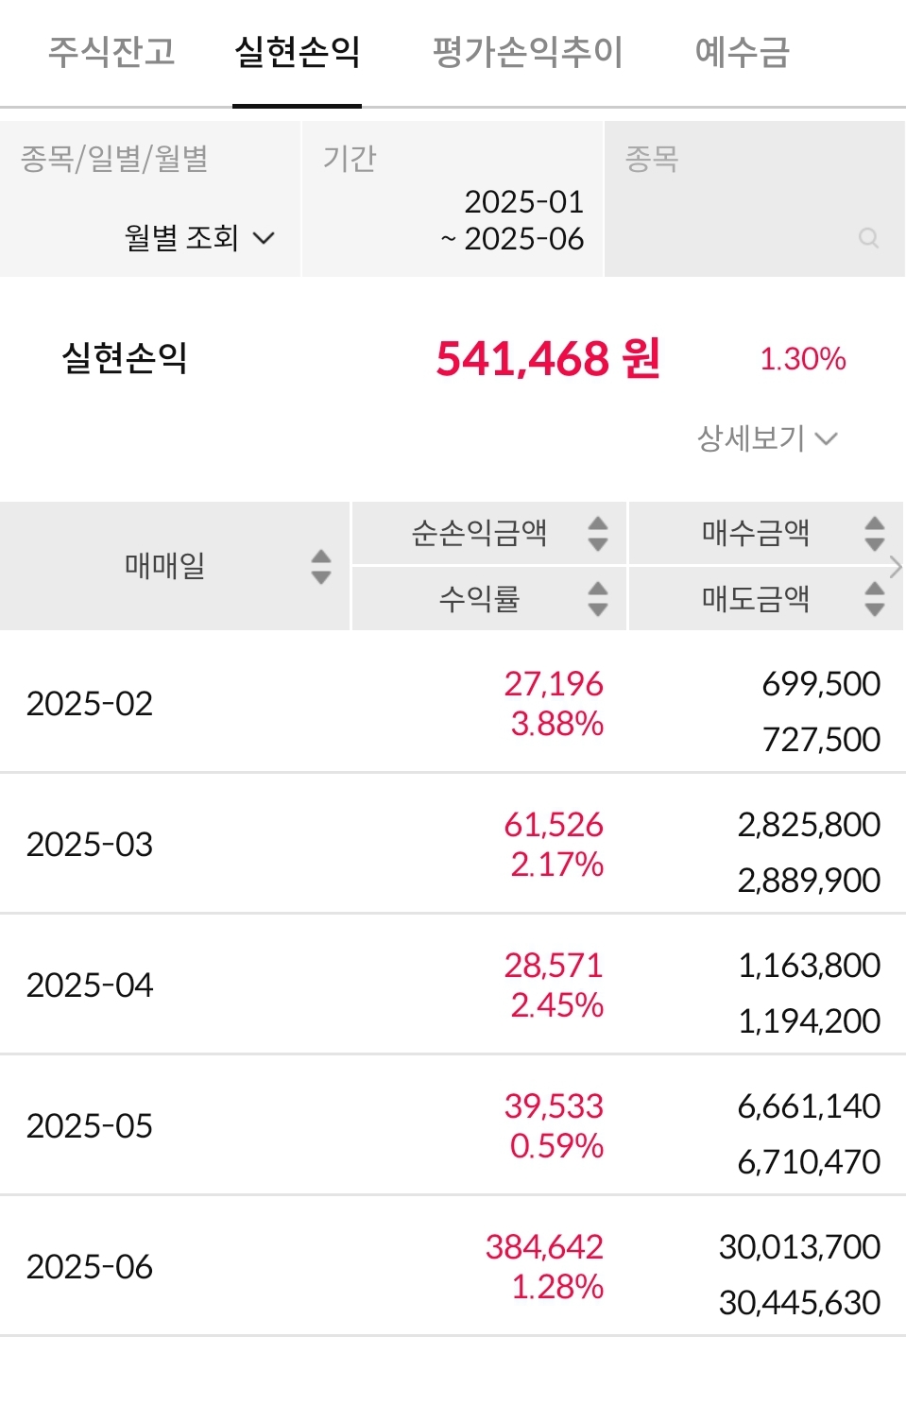This screenshot has height=1422, width=906.
Task: Open the 2025-03 monthly row
Action: (453, 844)
